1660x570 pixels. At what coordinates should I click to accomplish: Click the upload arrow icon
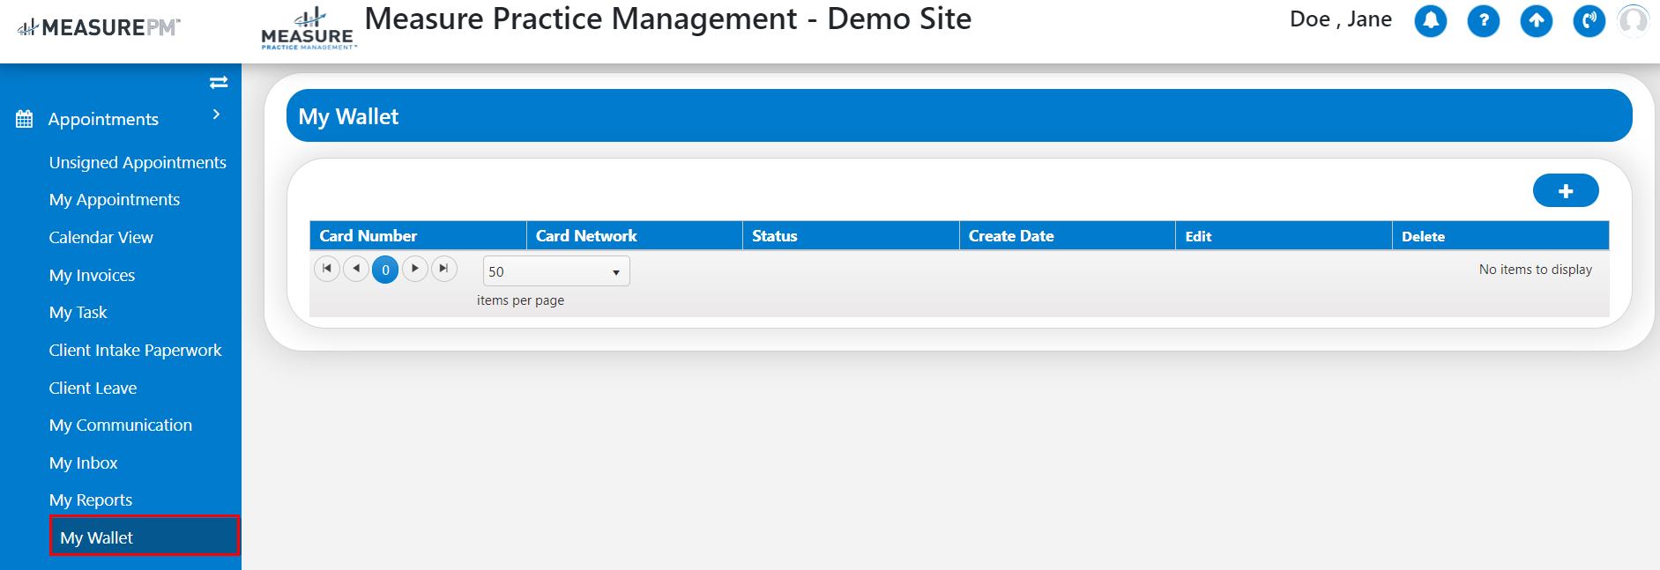[x=1536, y=21]
